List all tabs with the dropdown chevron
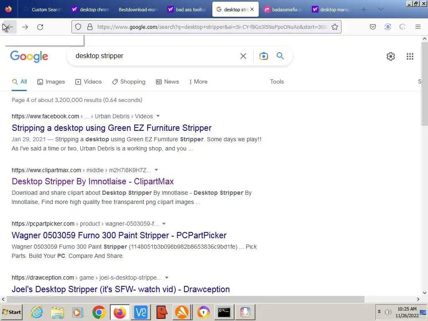428x321 pixels. tap(380, 9)
